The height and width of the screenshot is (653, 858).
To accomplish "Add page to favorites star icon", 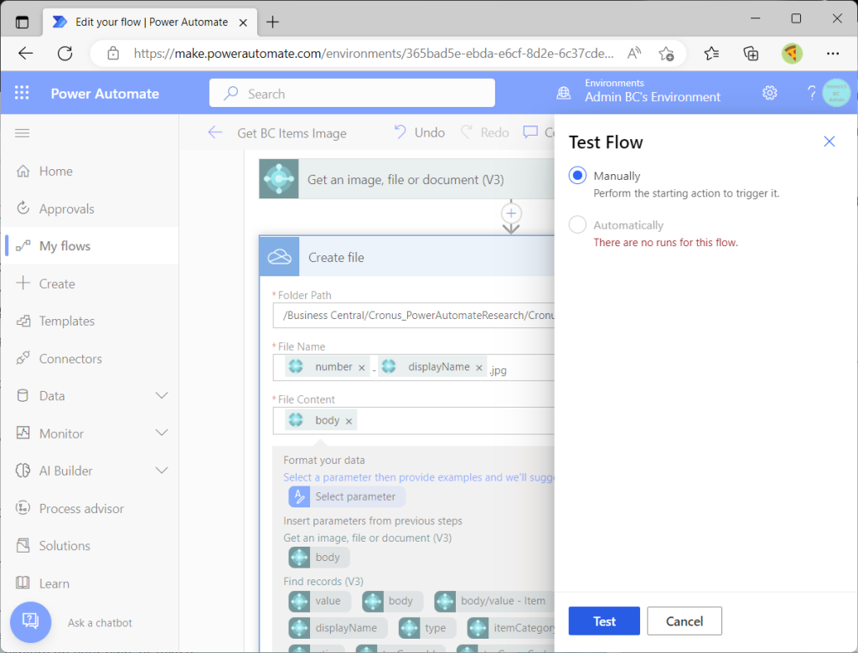I will pyautogui.click(x=666, y=53).
